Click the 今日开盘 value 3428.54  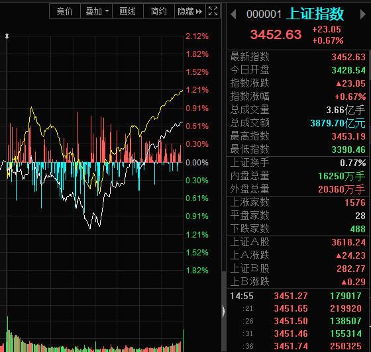[x=348, y=70]
